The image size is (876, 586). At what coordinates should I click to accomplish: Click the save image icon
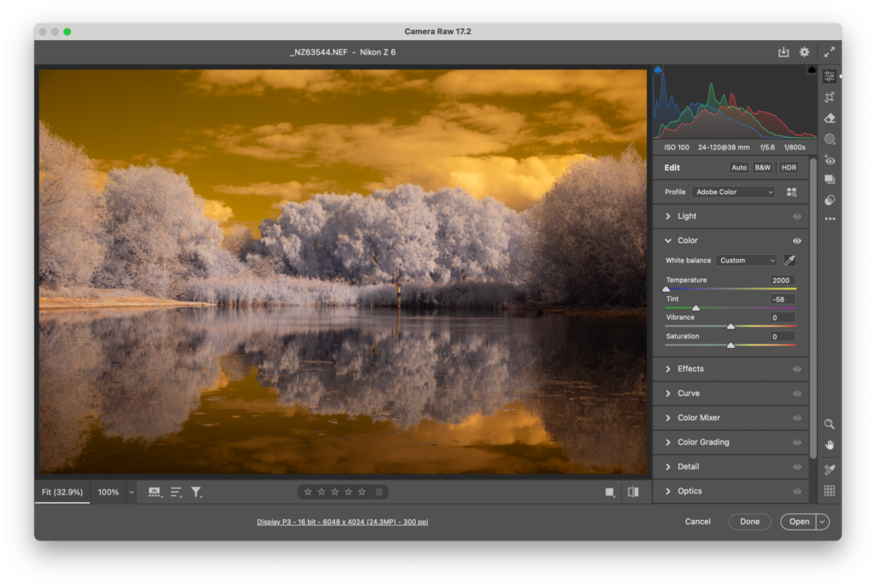click(x=783, y=52)
